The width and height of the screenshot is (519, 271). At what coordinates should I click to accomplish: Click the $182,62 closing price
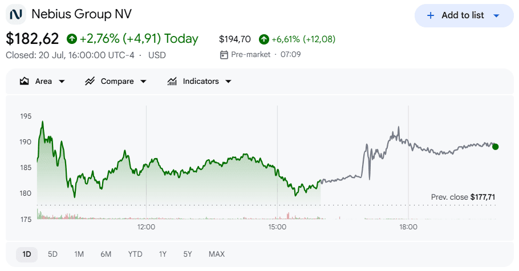coord(32,39)
